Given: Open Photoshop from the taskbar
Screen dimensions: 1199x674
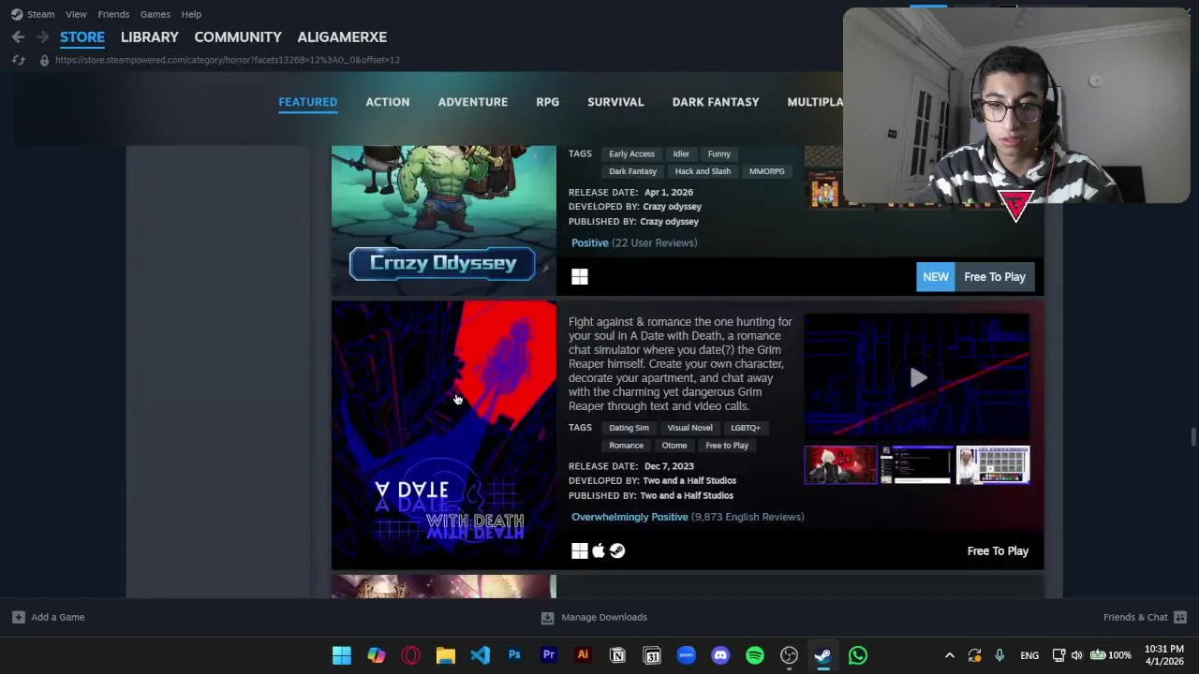Looking at the screenshot, I should pos(514,655).
